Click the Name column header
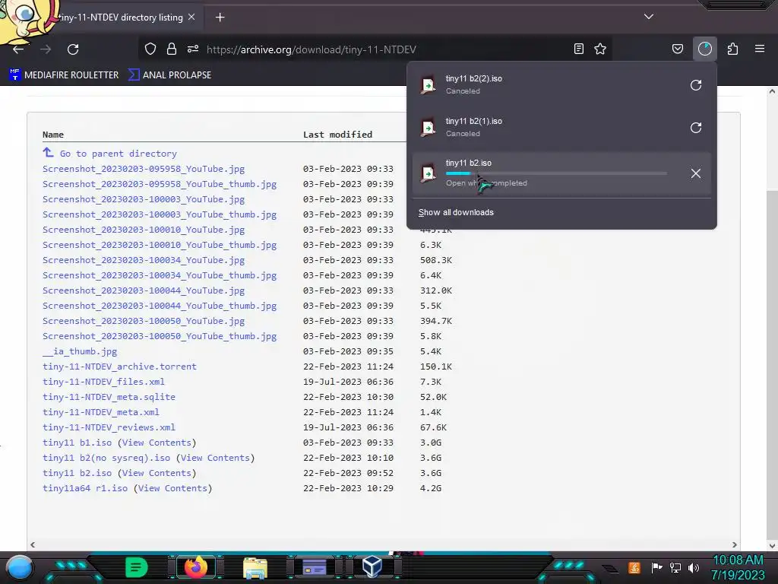 53,135
